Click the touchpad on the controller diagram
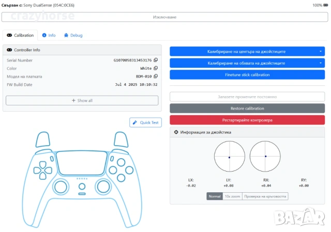Screen dimensions: 331x232 [x=82, y=163]
